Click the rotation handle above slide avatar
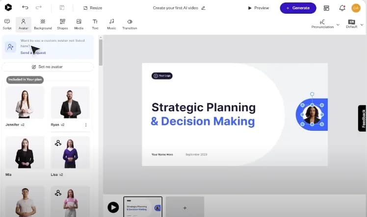Viewport: 367px width, 217px height. (312, 94)
